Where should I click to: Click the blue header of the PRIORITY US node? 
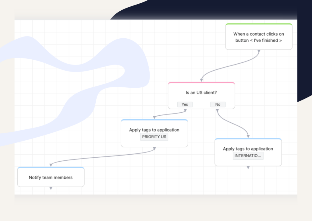[x=154, y=120]
